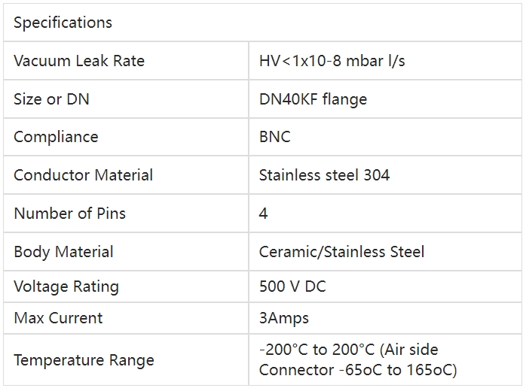
Task: Click the Specifications table header
Action: (x=63, y=23)
